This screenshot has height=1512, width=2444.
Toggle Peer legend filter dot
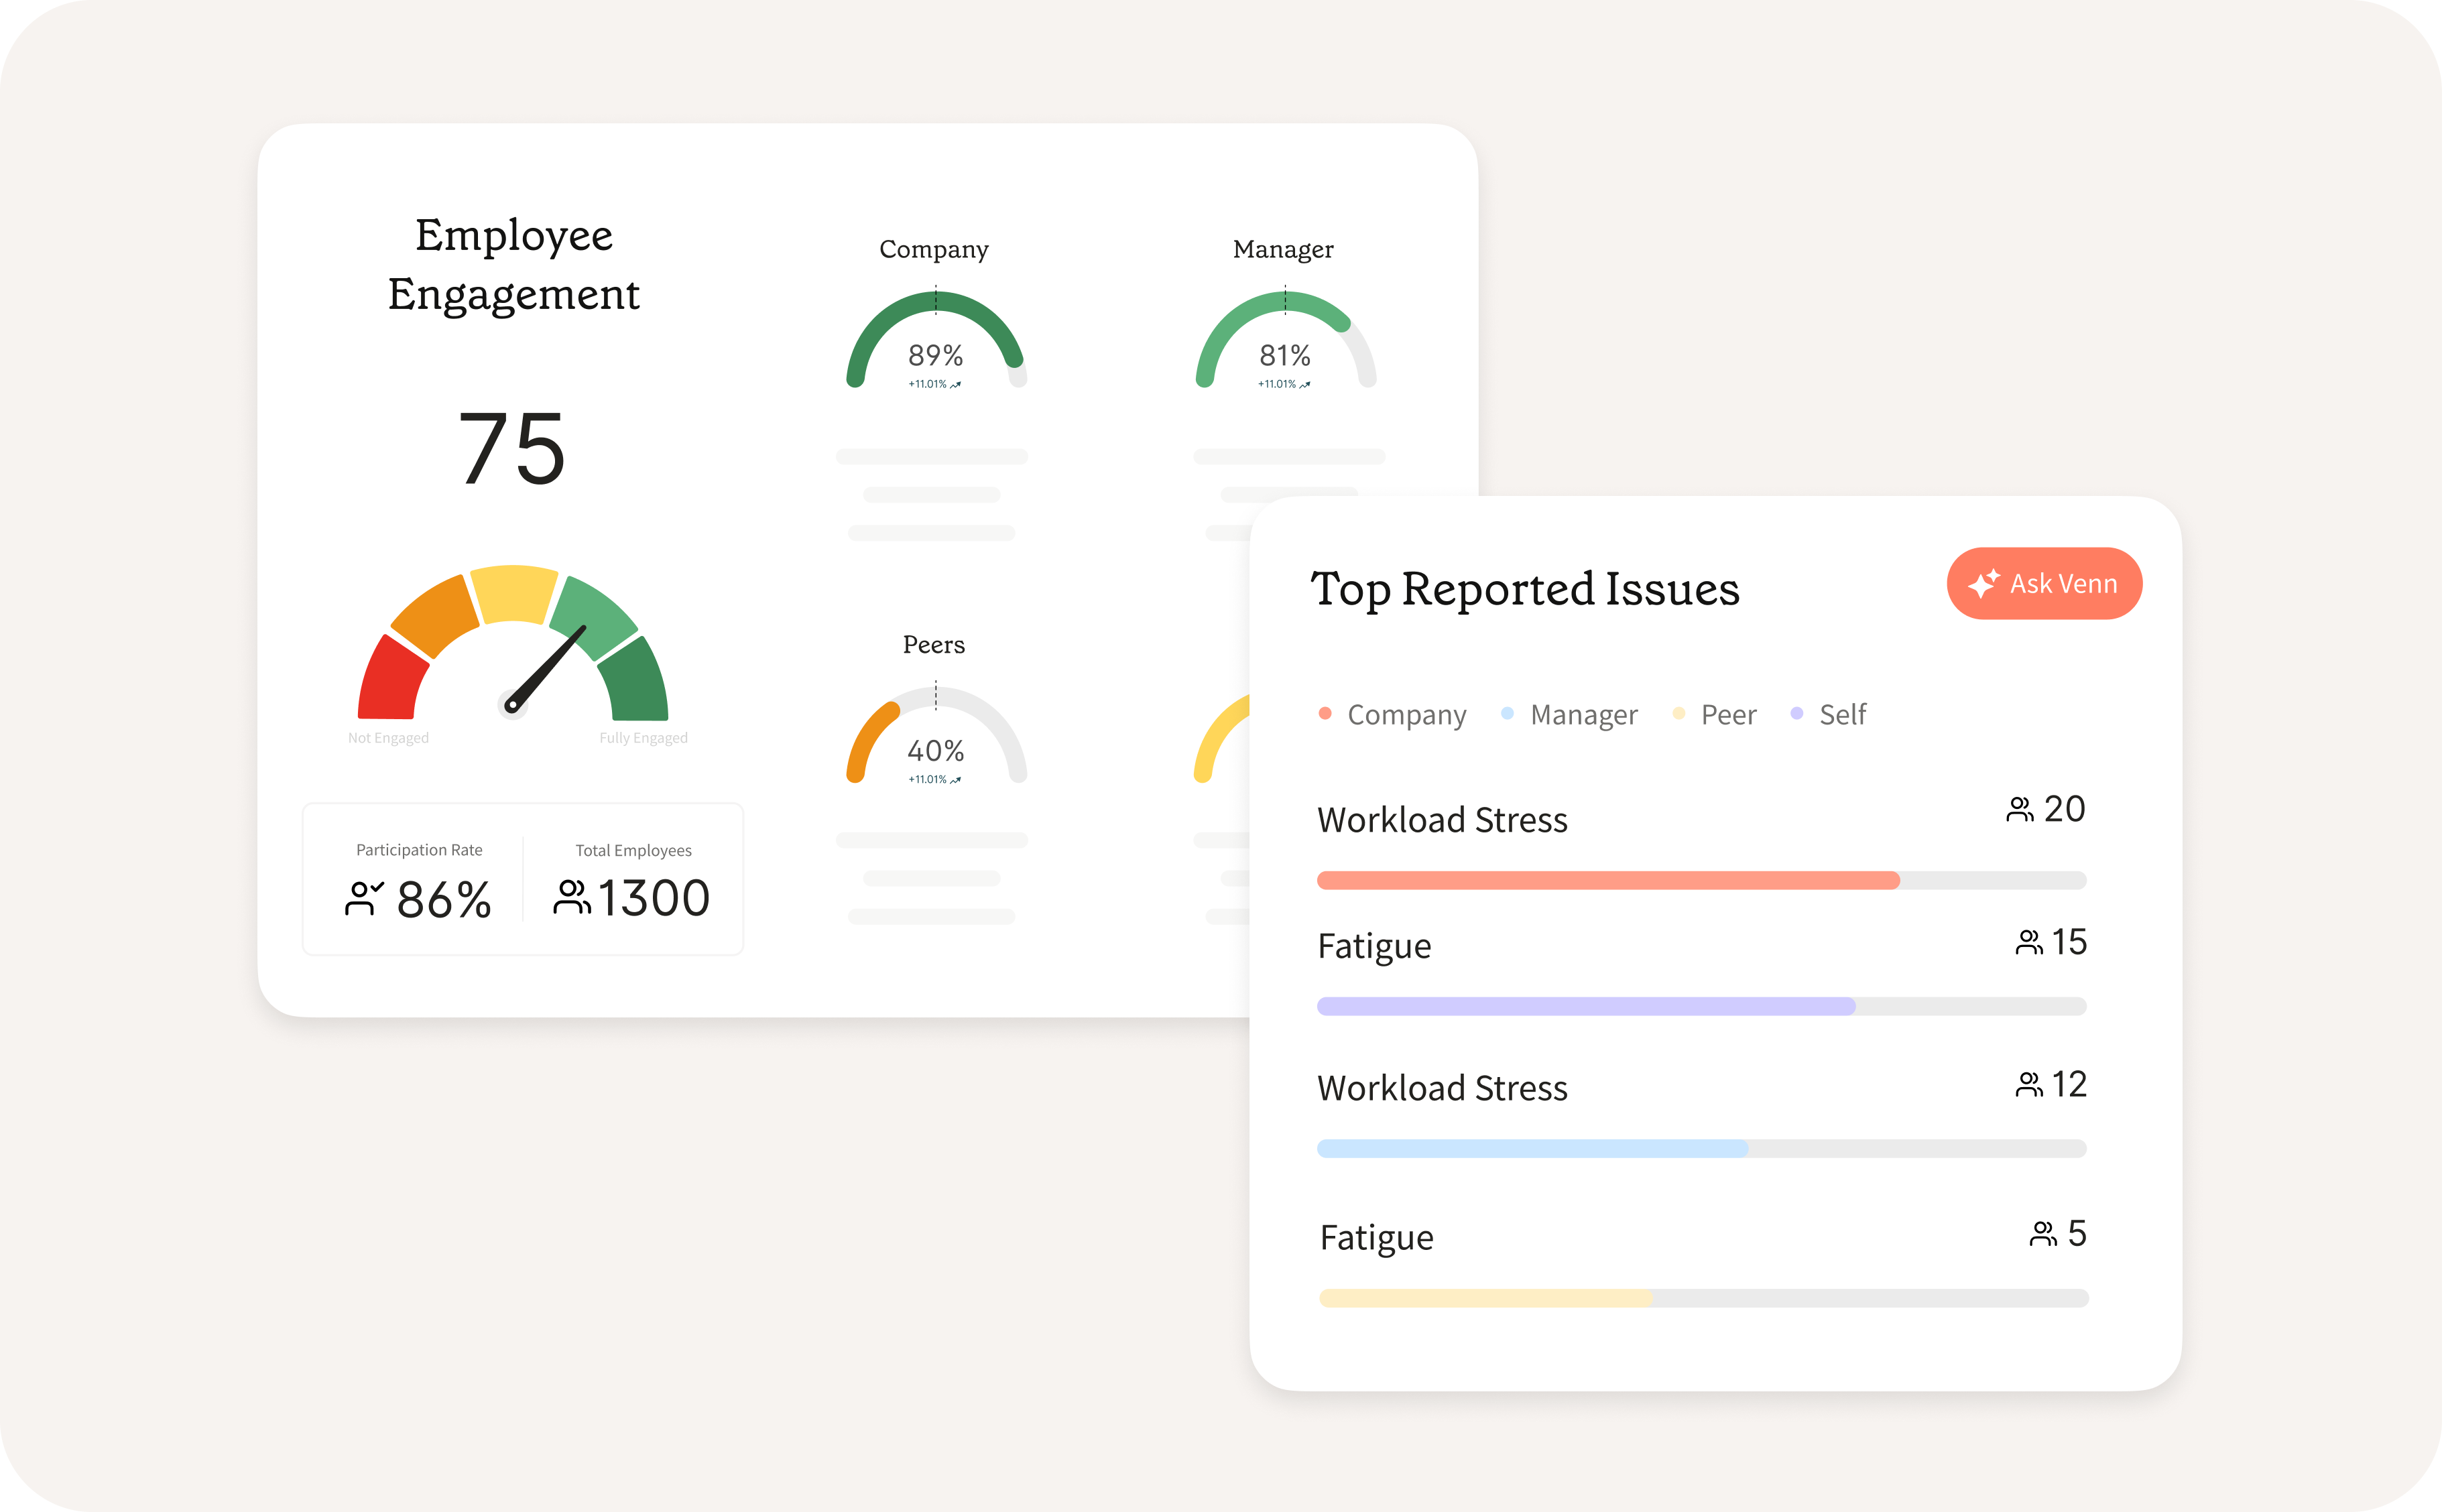point(1679,713)
